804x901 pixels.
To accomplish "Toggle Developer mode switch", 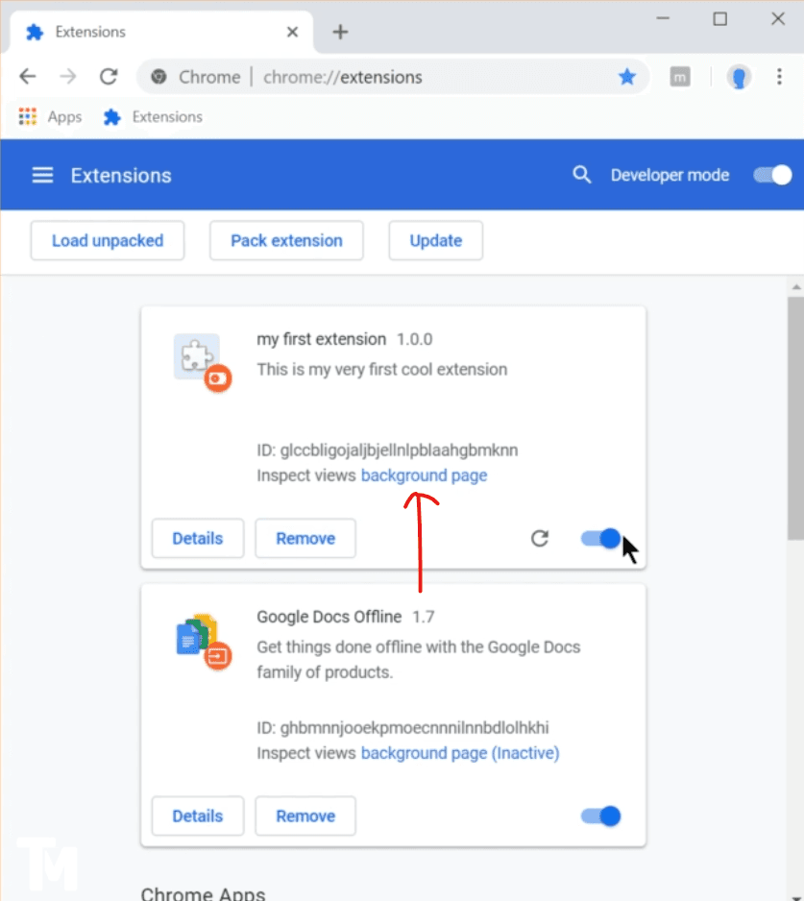I will 772,175.
